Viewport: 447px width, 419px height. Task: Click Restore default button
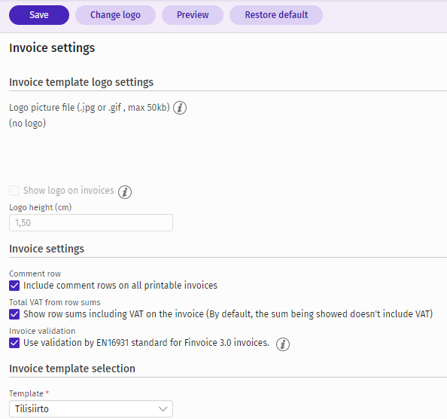tap(276, 15)
